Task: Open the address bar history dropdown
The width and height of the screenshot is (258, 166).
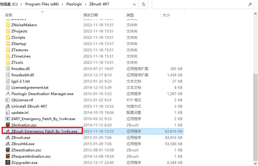Action: pos(134,4)
